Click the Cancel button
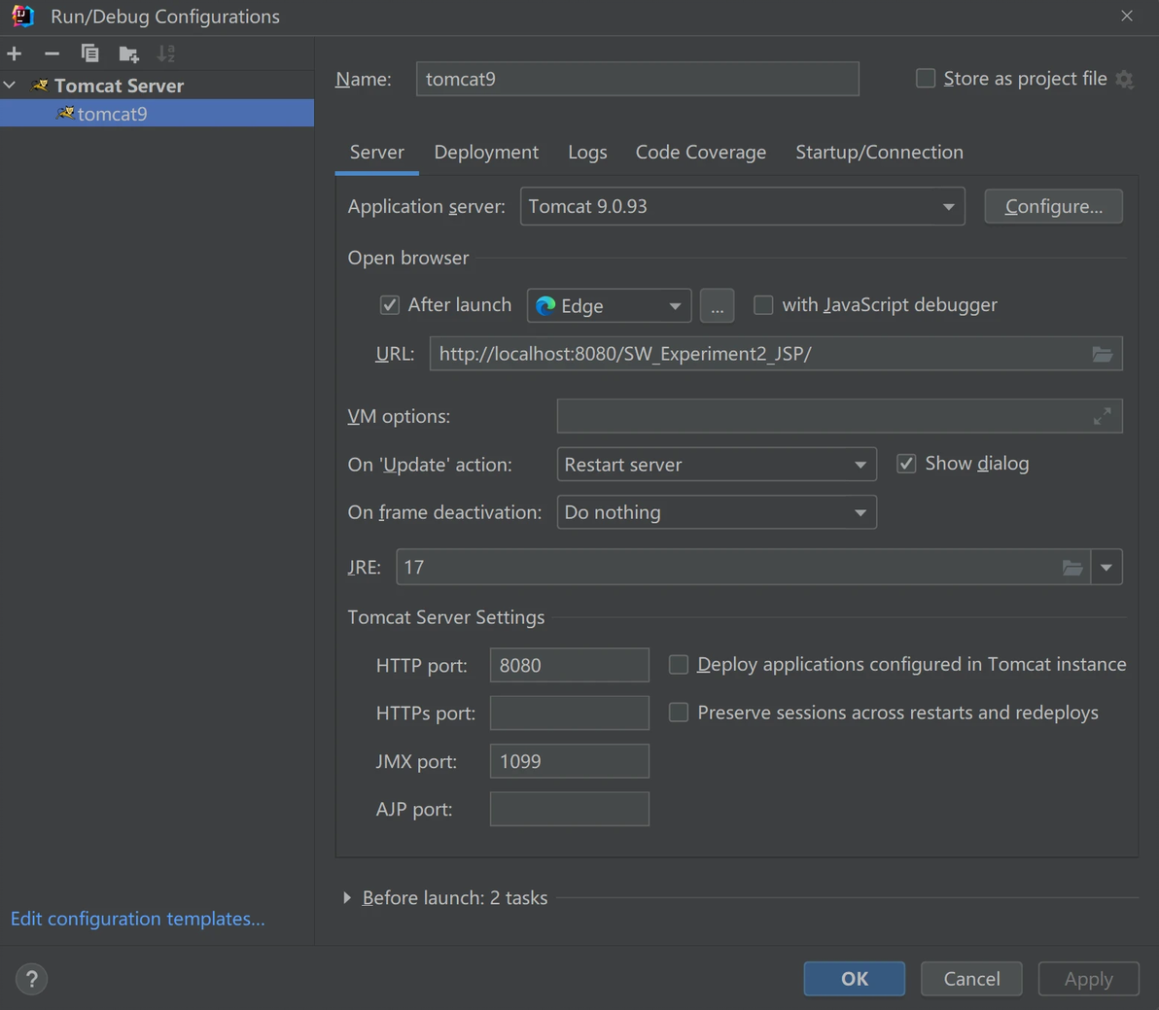 pos(971,979)
